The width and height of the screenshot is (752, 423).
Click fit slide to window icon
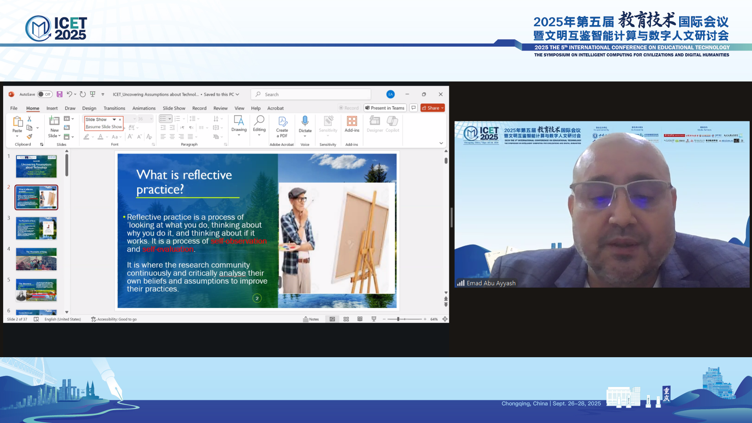(x=445, y=319)
